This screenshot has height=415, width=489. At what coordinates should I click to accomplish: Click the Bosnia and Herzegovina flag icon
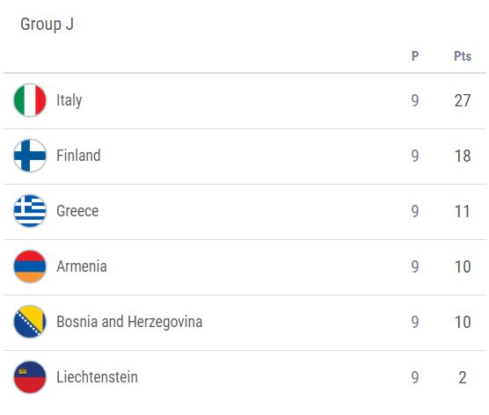(30, 322)
